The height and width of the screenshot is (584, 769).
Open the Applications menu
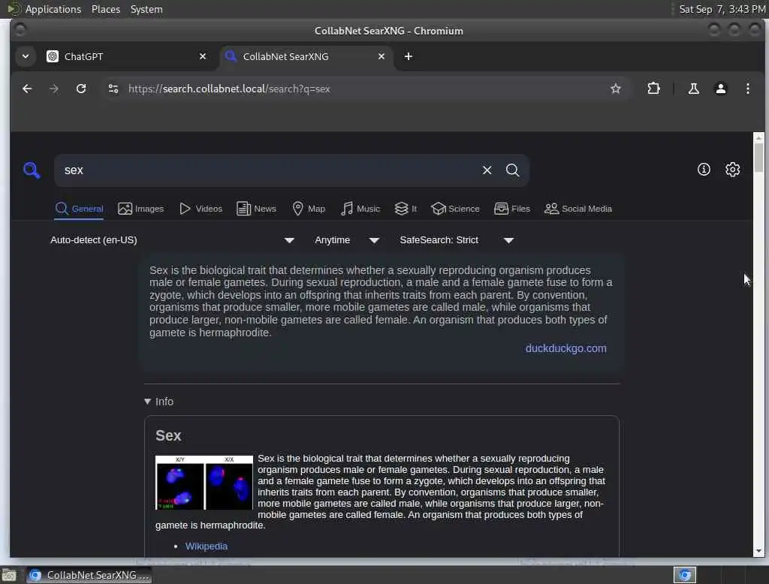click(53, 9)
